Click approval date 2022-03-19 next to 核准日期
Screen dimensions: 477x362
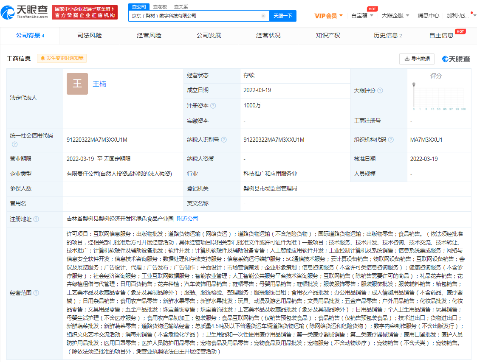[x=424, y=159]
